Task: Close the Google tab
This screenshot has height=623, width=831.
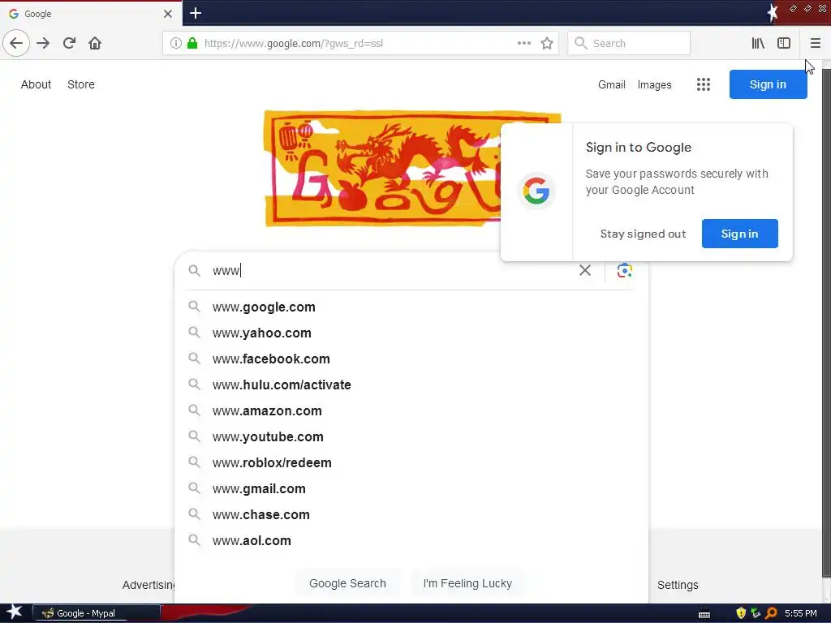Action: tap(167, 14)
